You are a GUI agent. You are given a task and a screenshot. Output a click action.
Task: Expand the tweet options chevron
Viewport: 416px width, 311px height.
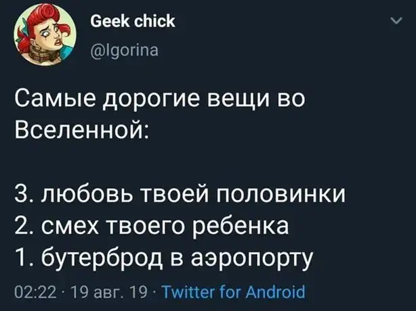[x=397, y=21]
